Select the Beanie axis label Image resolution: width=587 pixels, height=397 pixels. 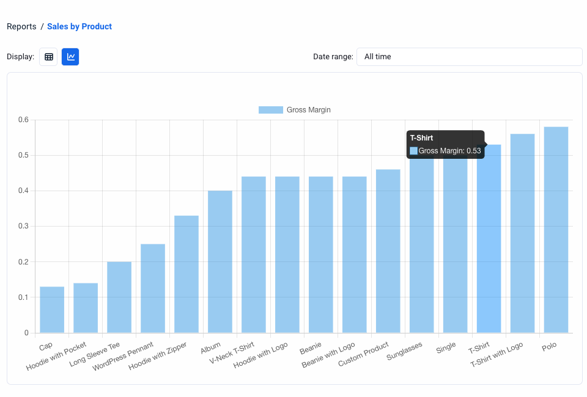click(x=311, y=349)
